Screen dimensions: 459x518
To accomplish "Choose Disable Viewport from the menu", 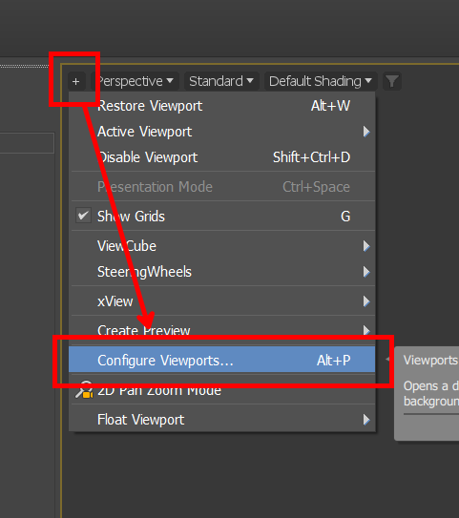I will click(222, 157).
